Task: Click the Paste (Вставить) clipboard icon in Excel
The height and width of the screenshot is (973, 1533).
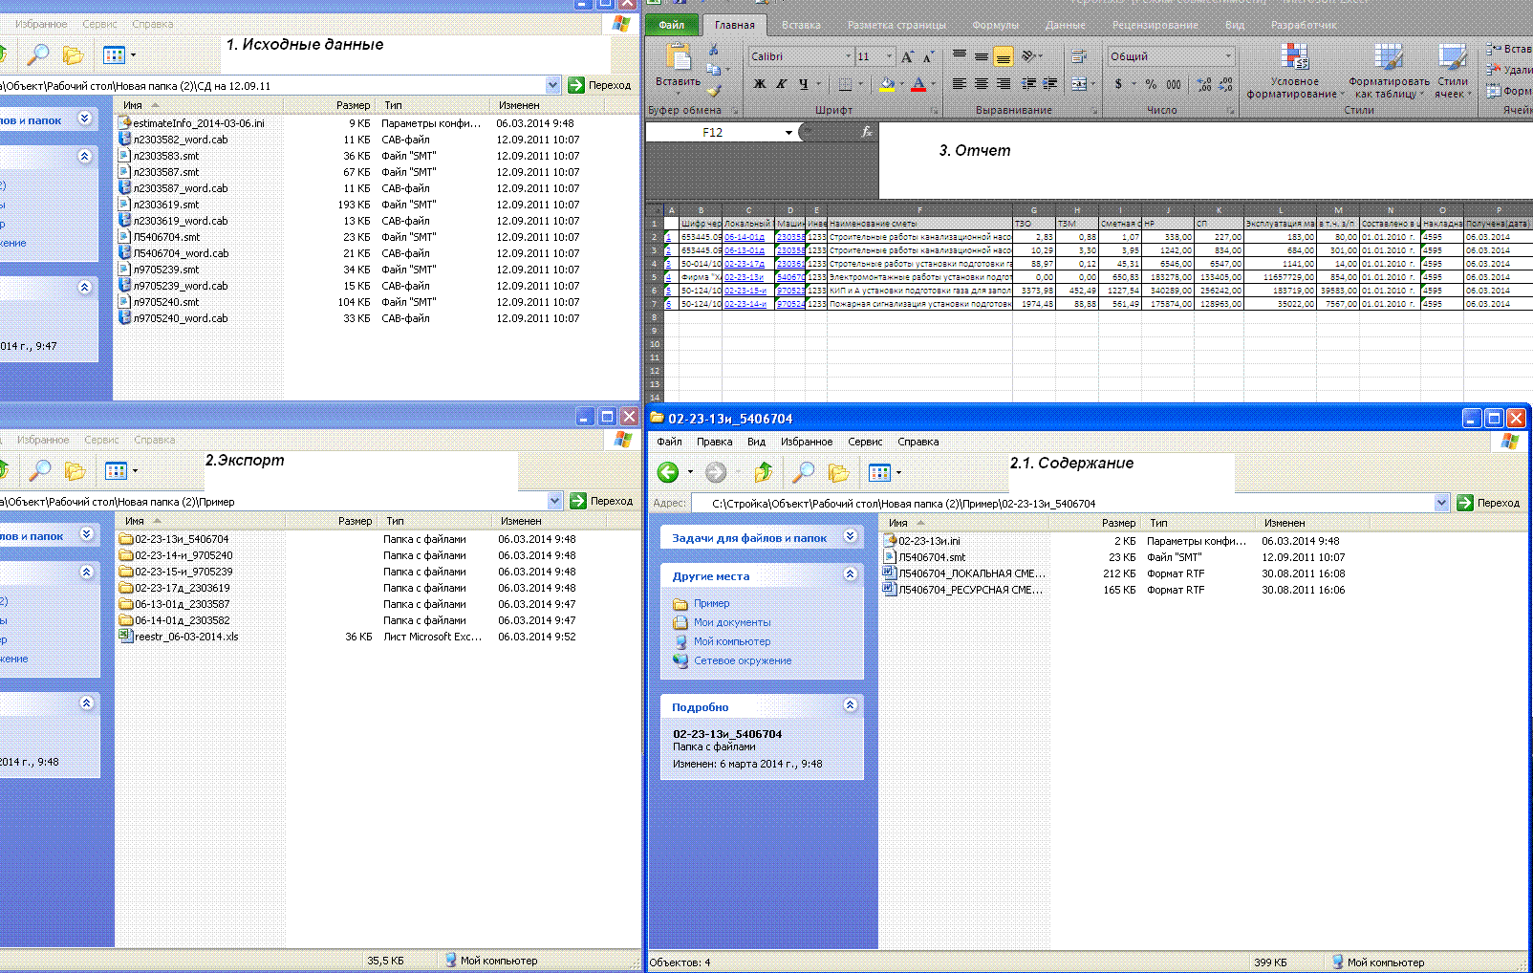Action: point(679,57)
